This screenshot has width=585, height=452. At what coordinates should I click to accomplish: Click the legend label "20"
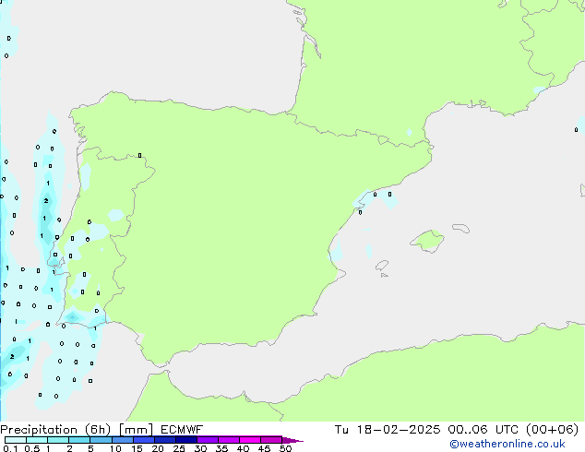[158, 448]
